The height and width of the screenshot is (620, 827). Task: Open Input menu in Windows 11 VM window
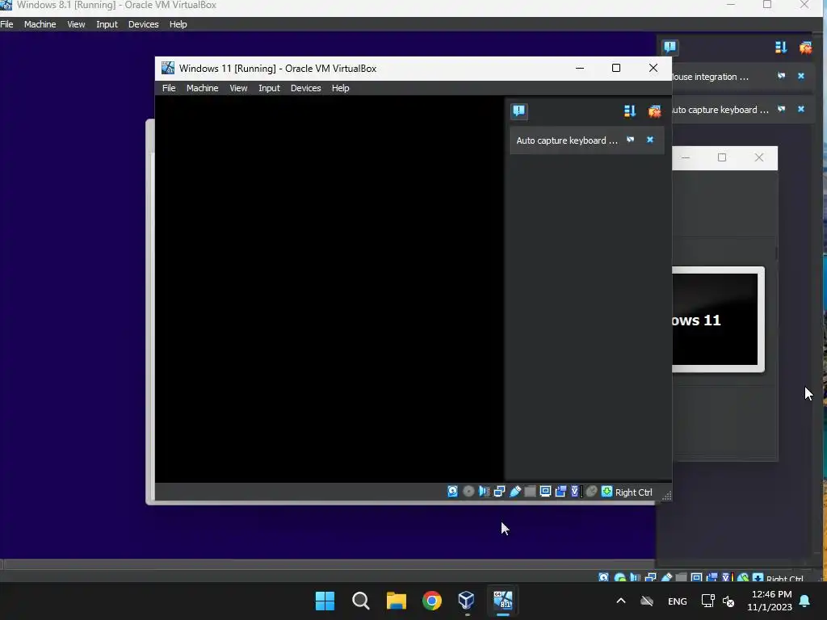pyautogui.click(x=269, y=88)
